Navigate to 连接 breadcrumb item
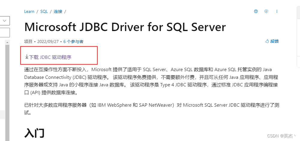 pyautogui.click(x=58, y=11)
